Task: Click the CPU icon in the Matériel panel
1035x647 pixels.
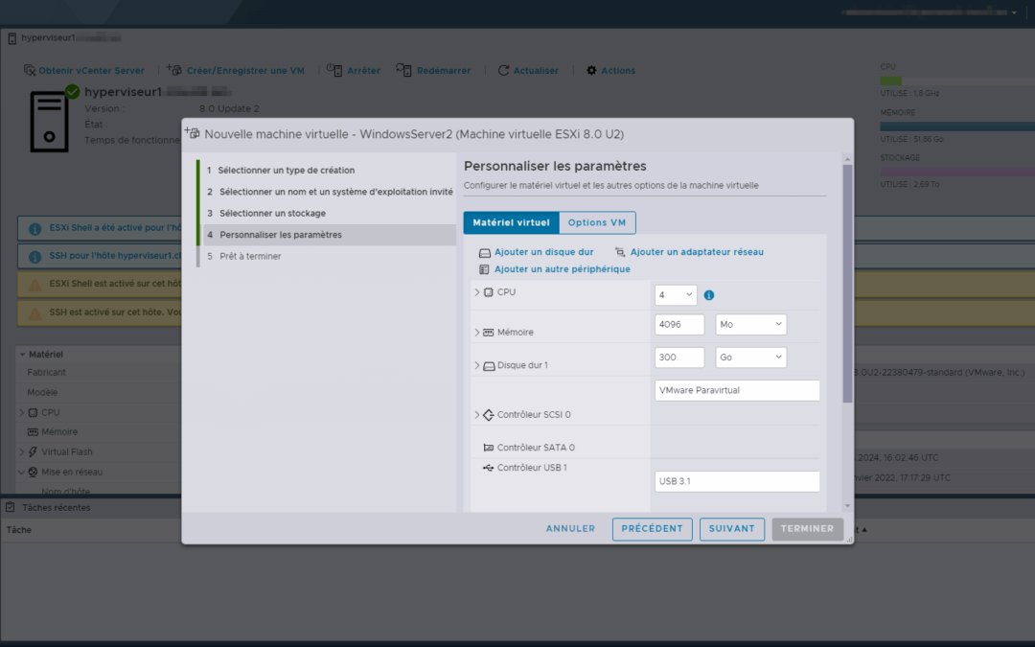Action: [33, 412]
